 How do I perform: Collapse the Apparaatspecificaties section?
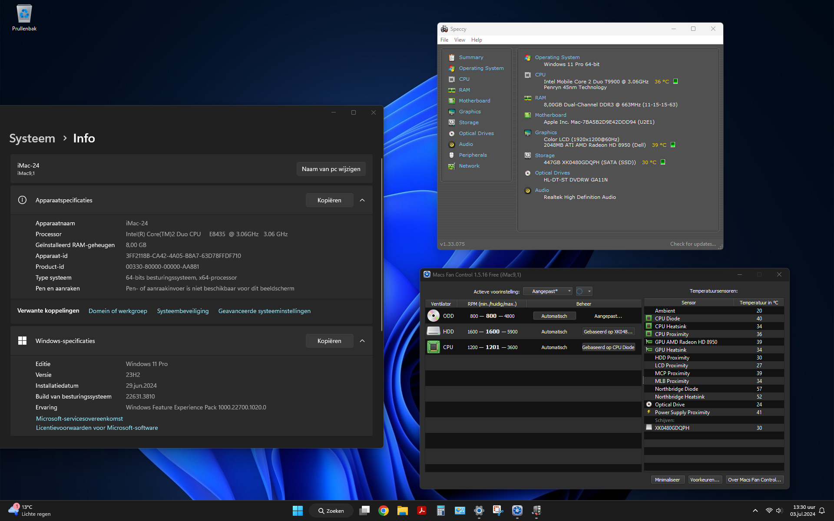pyautogui.click(x=362, y=200)
